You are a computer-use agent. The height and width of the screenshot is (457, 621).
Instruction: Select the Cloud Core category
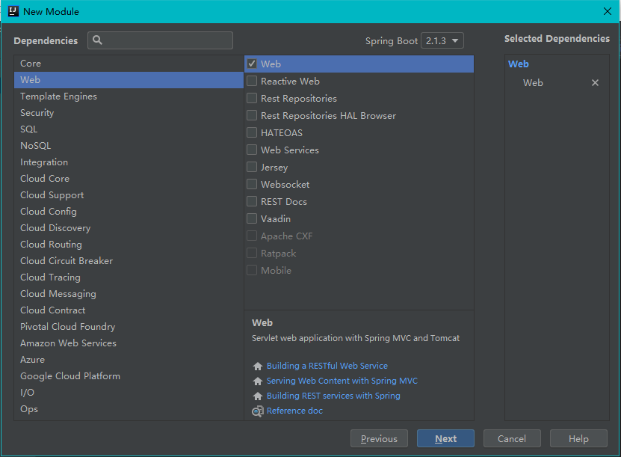[129, 178]
